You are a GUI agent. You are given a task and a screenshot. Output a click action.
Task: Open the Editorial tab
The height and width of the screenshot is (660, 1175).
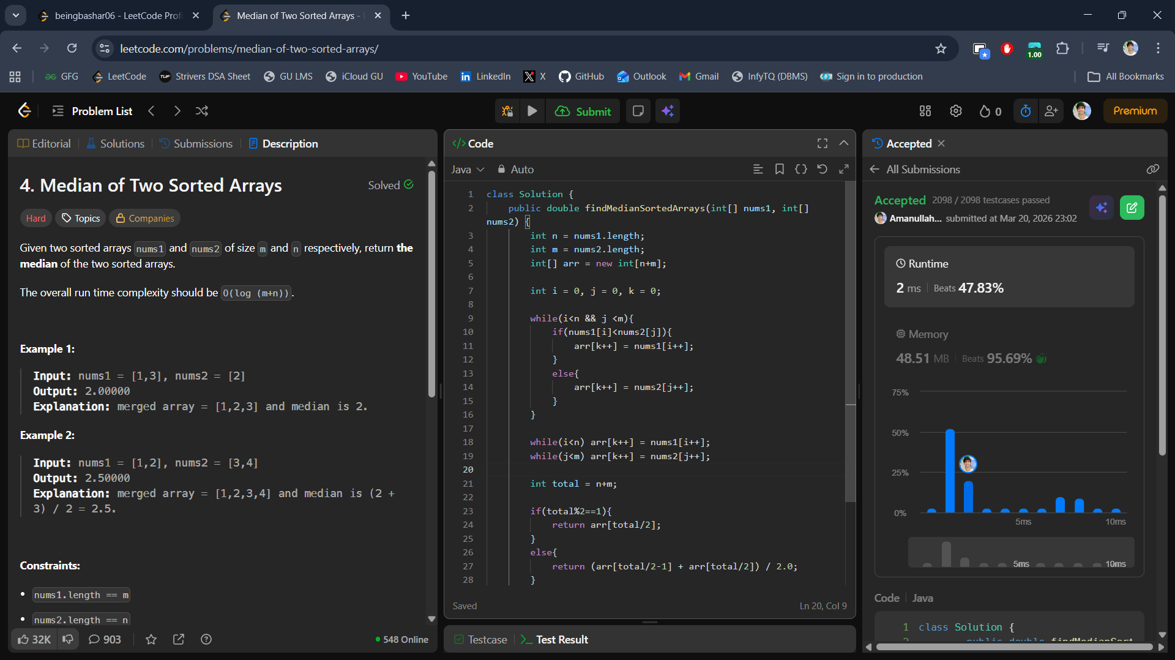click(x=44, y=143)
